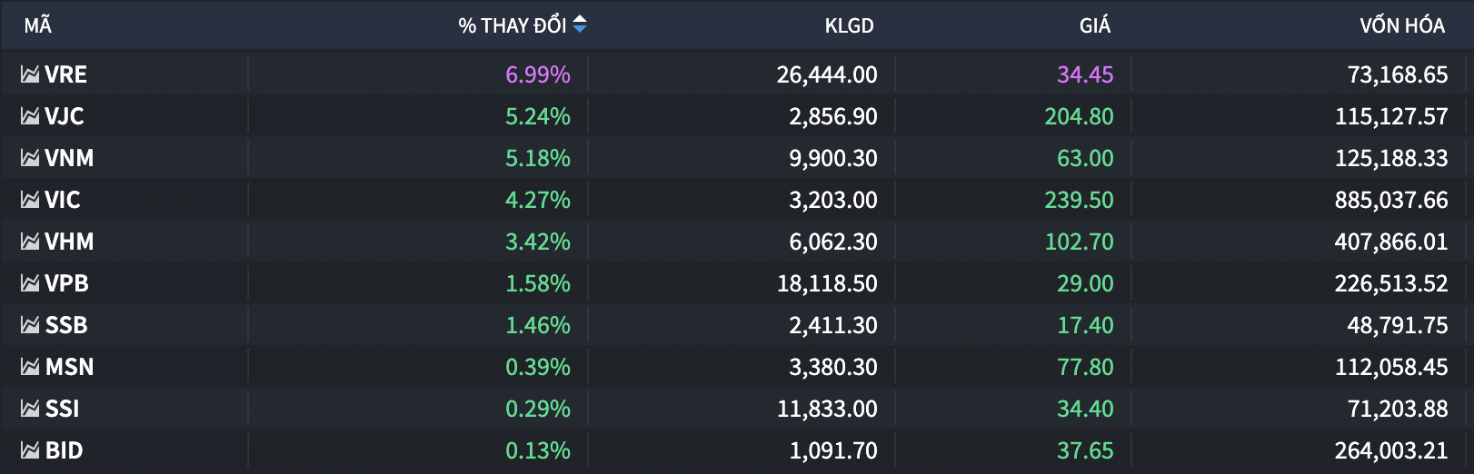Sort by the VỐN HÓA column header
The image size is (1474, 474).
click(x=1401, y=25)
